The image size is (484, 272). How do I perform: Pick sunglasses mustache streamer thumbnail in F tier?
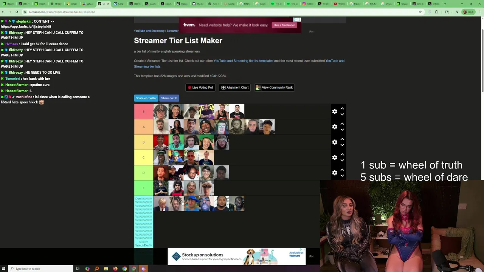(x=176, y=188)
